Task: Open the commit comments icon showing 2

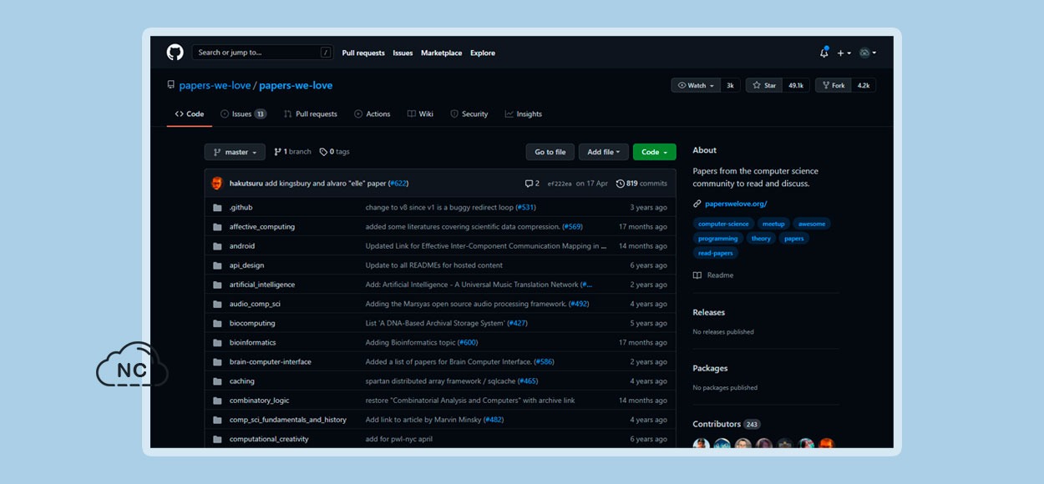Action: point(532,183)
